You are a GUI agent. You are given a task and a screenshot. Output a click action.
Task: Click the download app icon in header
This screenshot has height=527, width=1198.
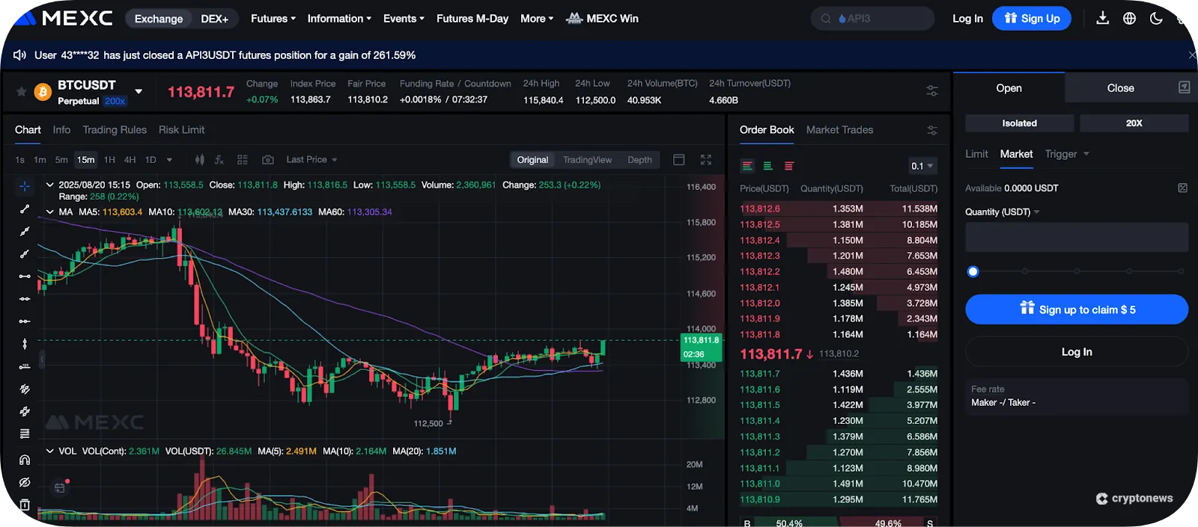1102,19
